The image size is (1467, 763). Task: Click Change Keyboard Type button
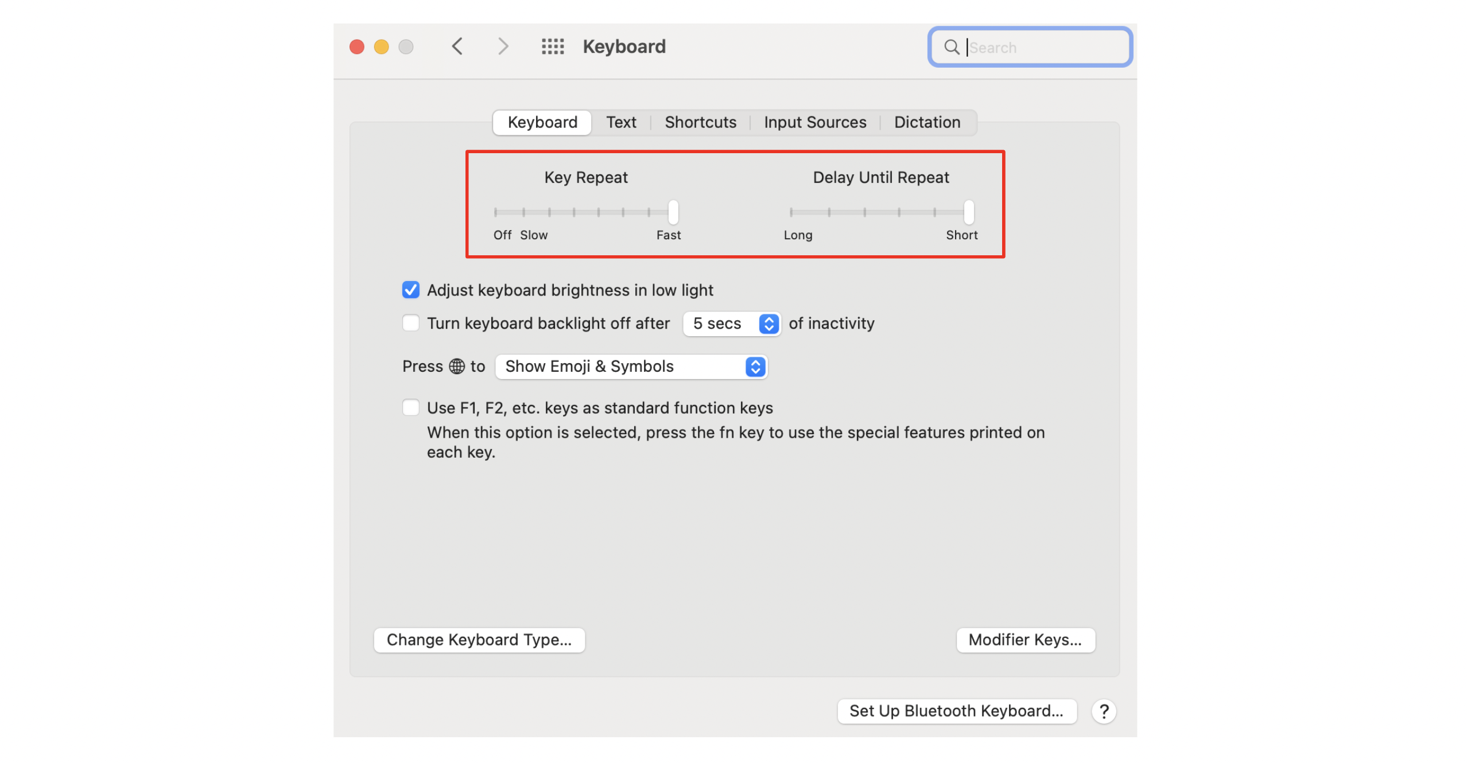(x=479, y=640)
